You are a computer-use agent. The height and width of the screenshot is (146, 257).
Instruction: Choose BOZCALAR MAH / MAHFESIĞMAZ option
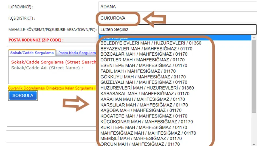[144, 54]
